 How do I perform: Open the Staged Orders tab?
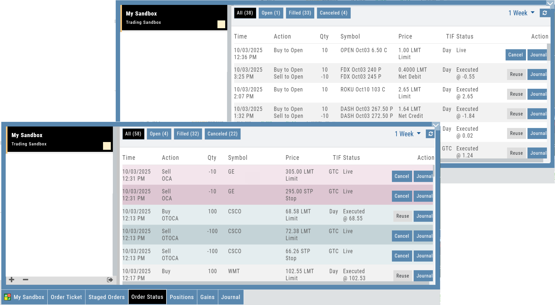pyautogui.click(x=106, y=297)
